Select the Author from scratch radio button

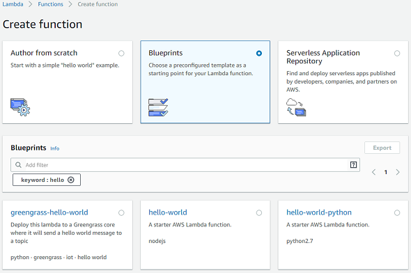[121, 54]
